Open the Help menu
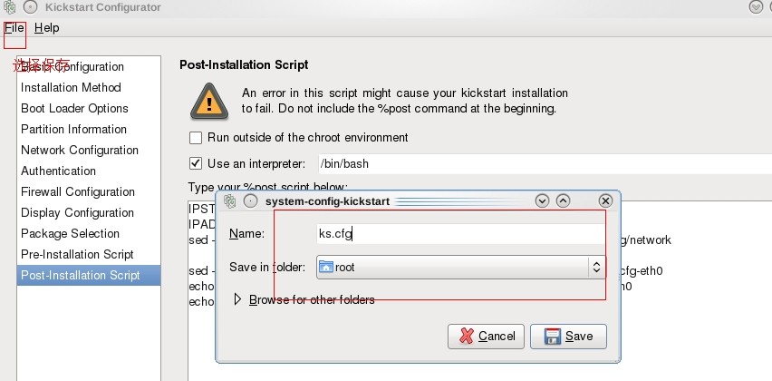The height and width of the screenshot is (381, 772). tap(47, 28)
